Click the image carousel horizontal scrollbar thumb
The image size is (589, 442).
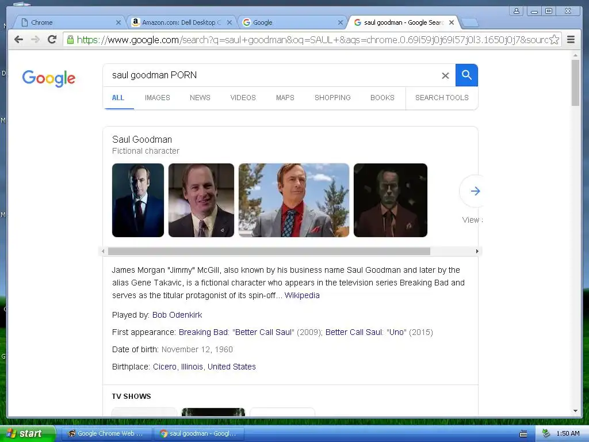(x=269, y=251)
